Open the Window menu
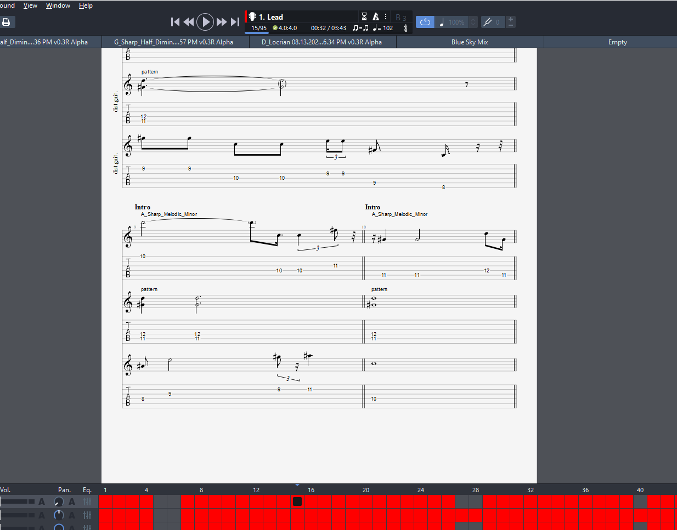The image size is (677, 530). (x=58, y=5)
